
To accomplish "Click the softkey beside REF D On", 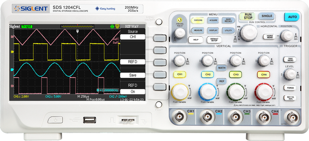I will [x=160, y=87].
